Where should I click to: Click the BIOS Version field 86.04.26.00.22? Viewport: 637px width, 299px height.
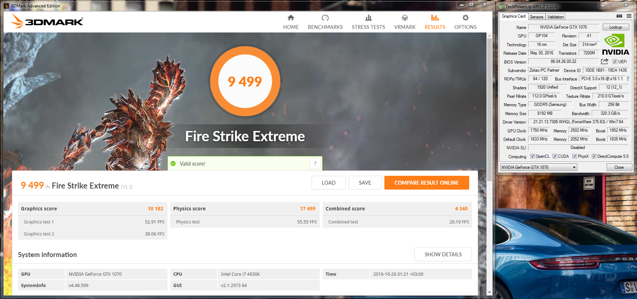563,61
